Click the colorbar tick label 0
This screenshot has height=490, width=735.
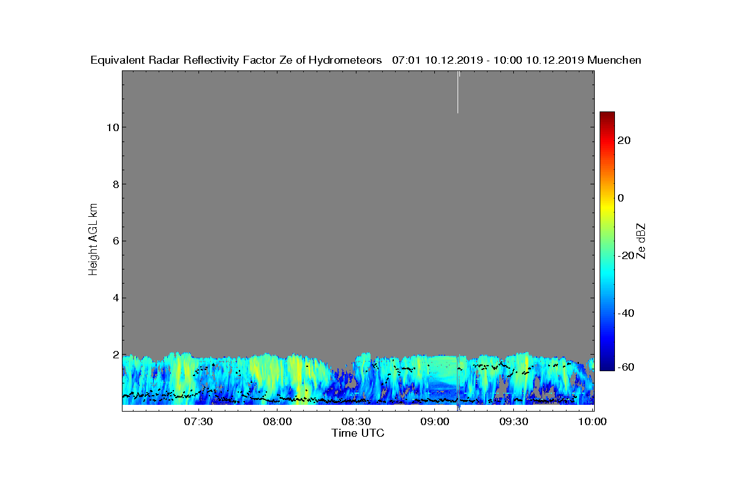click(x=622, y=198)
